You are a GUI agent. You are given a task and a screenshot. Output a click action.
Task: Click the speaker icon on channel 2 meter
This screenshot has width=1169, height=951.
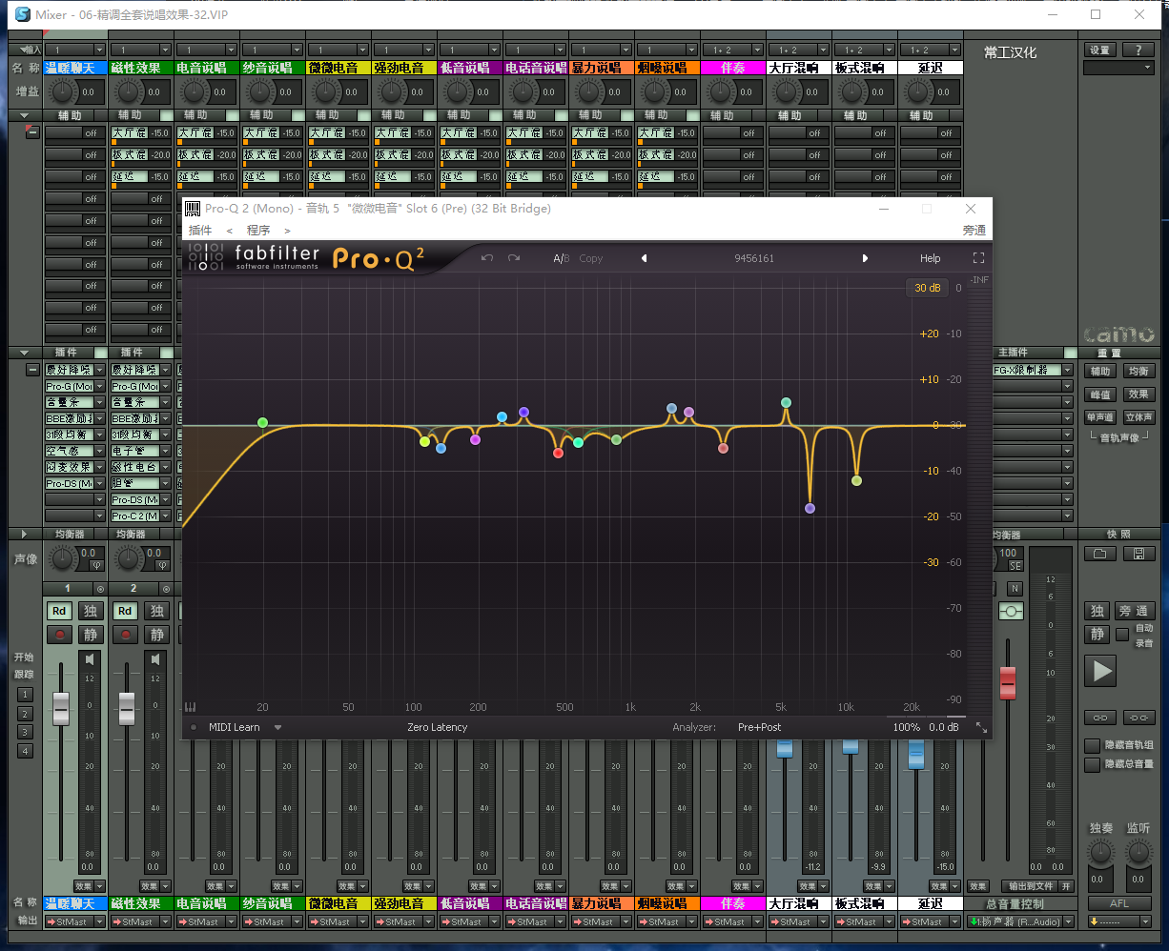155,658
